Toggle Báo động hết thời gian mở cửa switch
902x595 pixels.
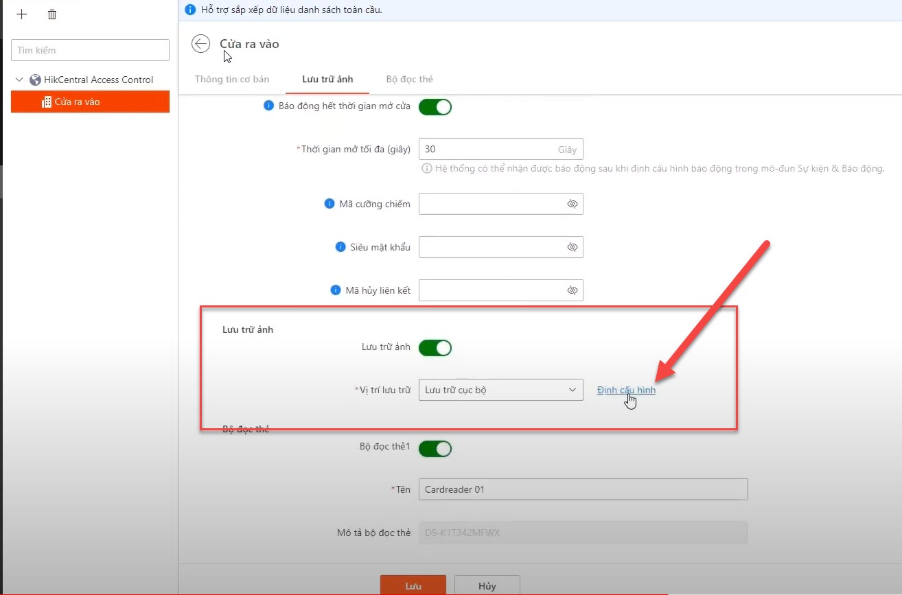coord(435,107)
